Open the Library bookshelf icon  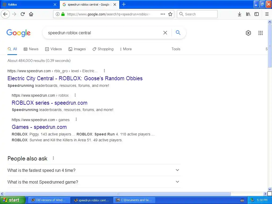click(x=248, y=14)
